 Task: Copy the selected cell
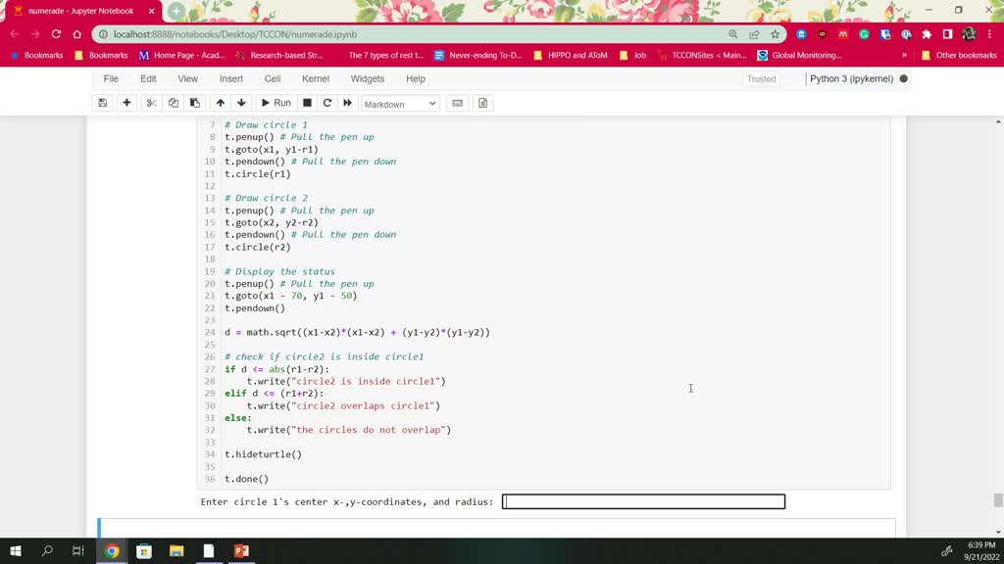click(x=174, y=103)
